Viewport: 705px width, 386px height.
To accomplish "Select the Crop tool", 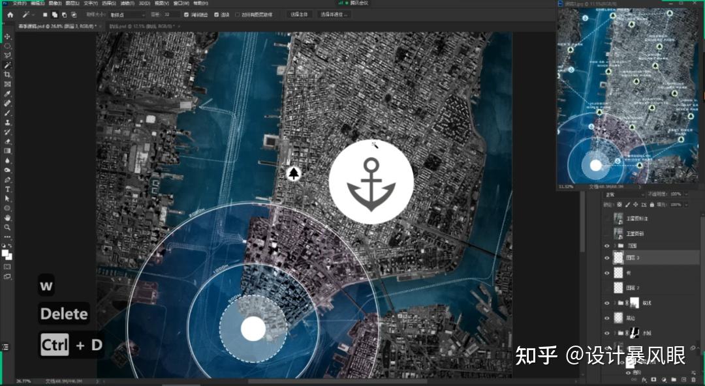I will pos(7,74).
